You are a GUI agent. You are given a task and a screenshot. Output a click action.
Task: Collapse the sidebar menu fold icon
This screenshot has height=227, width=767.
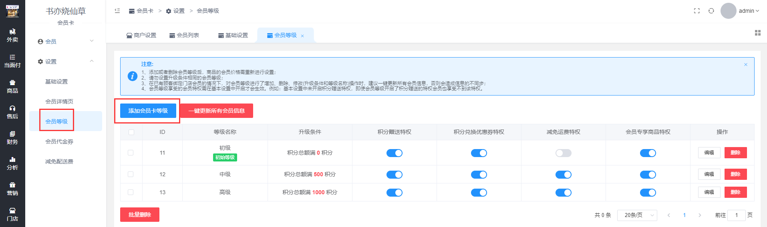pyautogui.click(x=117, y=11)
